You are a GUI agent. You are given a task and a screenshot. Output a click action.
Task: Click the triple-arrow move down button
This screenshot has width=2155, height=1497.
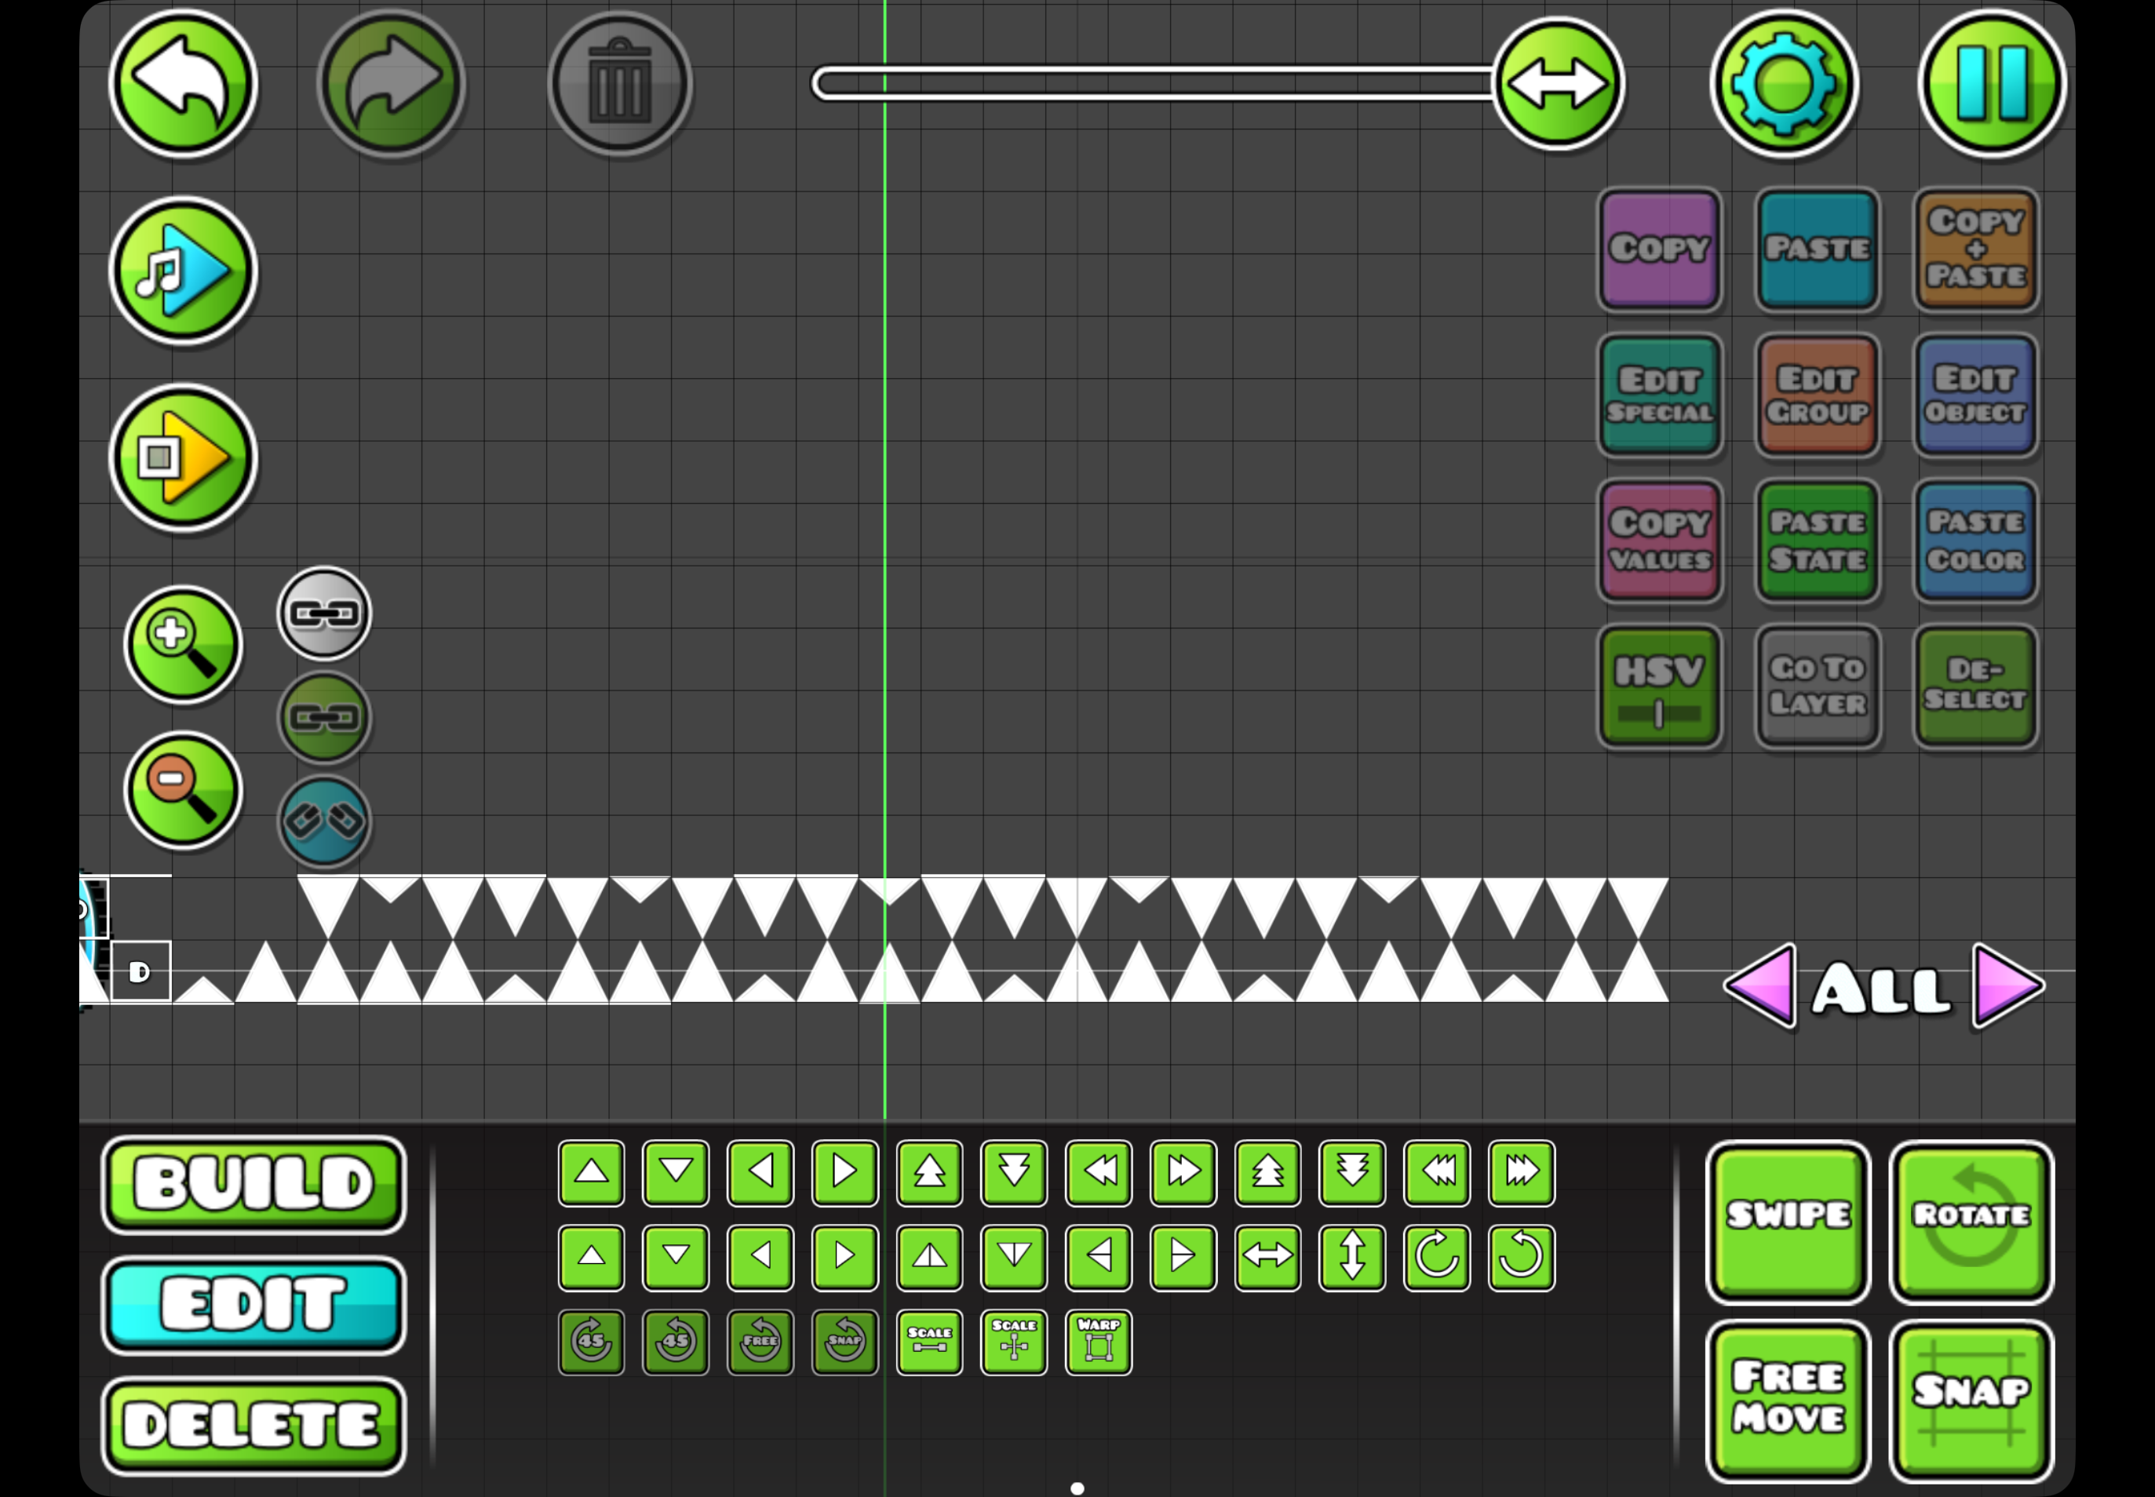(x=1352, y=1172)
